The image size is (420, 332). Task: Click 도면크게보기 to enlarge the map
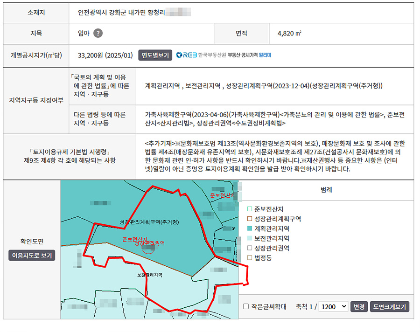click(390, 307)
